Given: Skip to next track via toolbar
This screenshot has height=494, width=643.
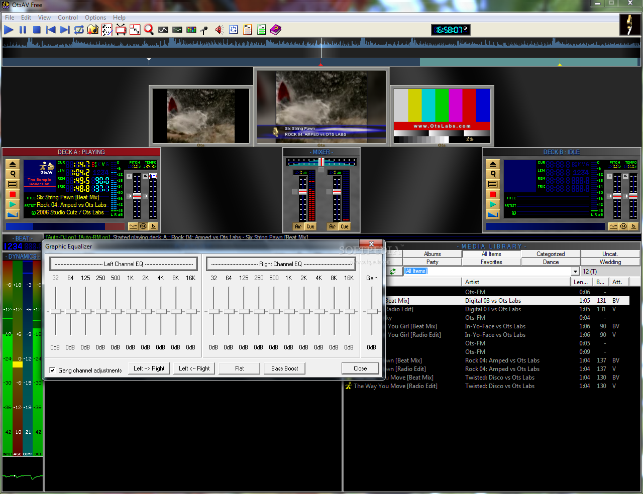Looking at the screenshot, I should 65,30.
